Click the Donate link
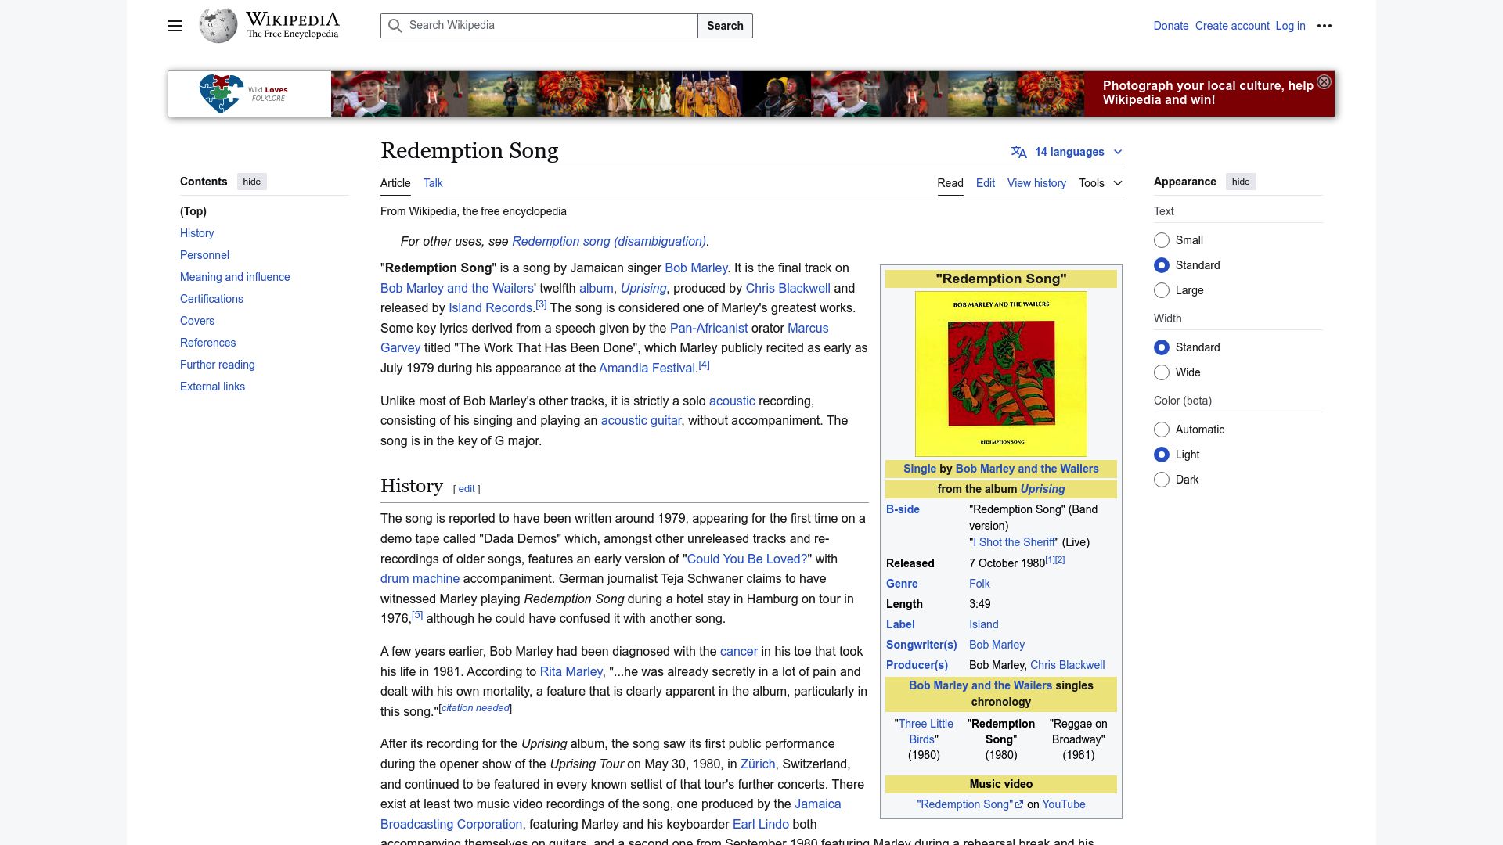Screen dimensions: 1503x845 1170,25
